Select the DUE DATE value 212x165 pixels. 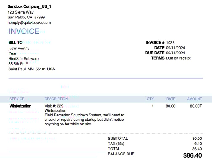point(175,53)
